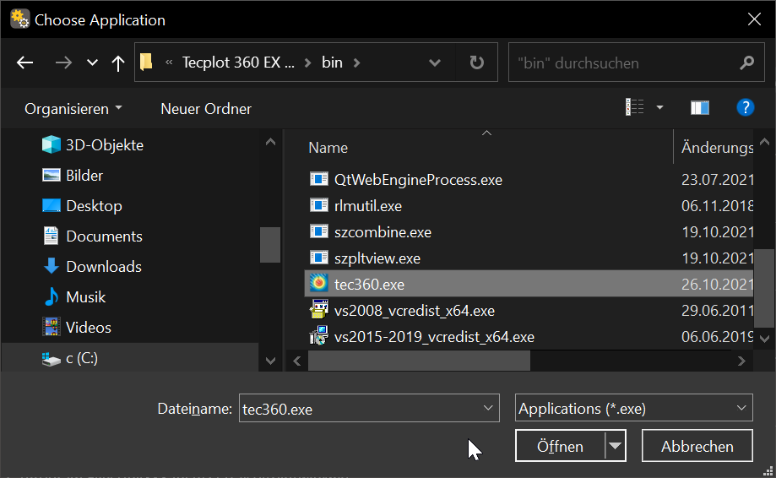Click the Downloads blue arrow icon
This screenshot has height=478, width=776.
point(51,266)
